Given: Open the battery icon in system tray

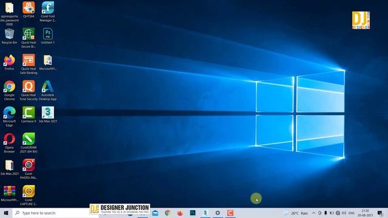Looking at the screenshot, I should pyautogui.click(x=332, y=213).
